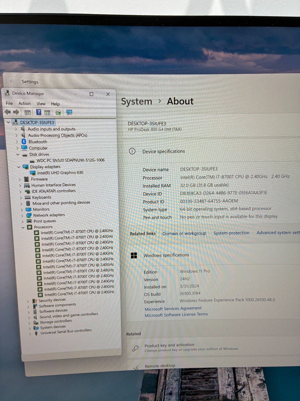Collapse the DESKTOP-3SIUFE3 root node
The image size is (300, 401).
coord(8,122)
